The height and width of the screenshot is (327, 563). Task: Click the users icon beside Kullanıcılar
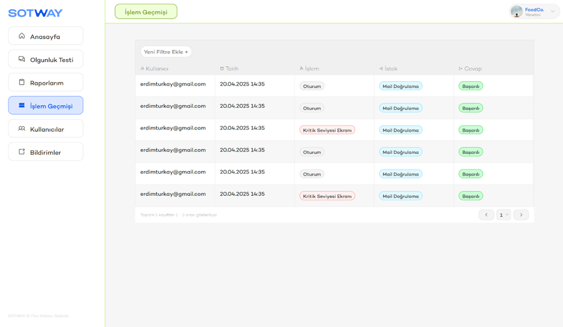coord(22,129)
